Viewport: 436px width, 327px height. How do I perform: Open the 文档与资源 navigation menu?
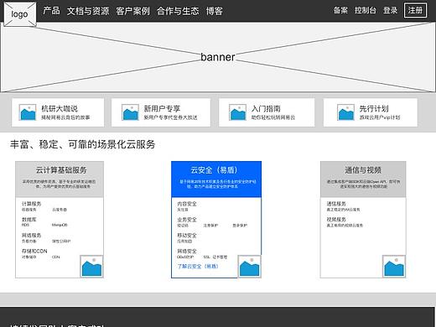pos(88,11)
